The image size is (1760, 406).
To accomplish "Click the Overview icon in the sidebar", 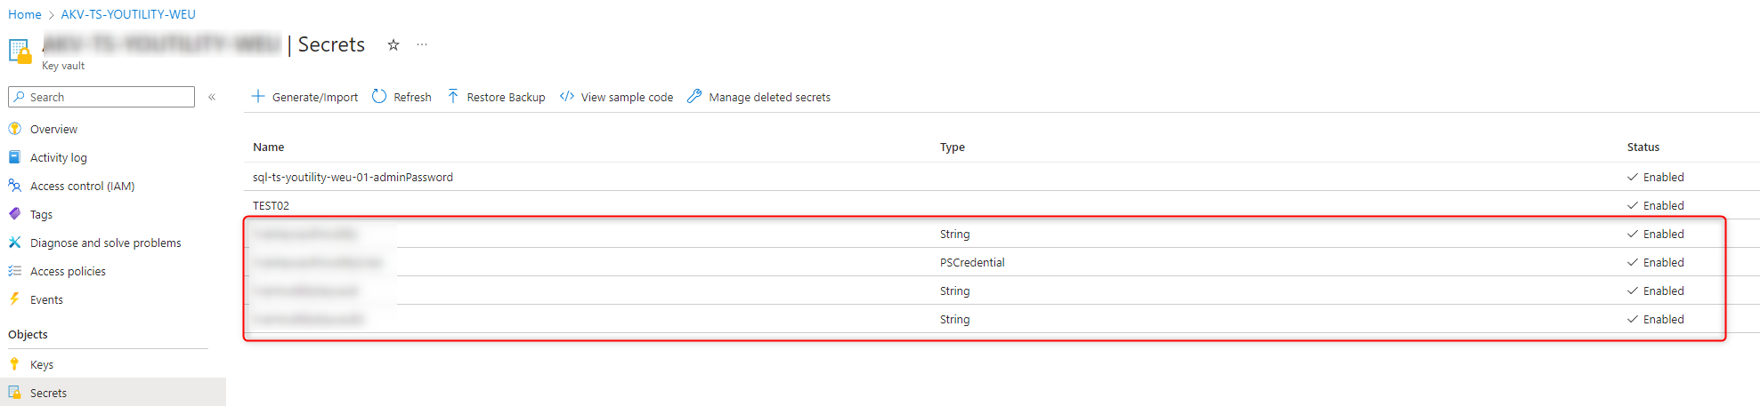I will pos(15,129).
